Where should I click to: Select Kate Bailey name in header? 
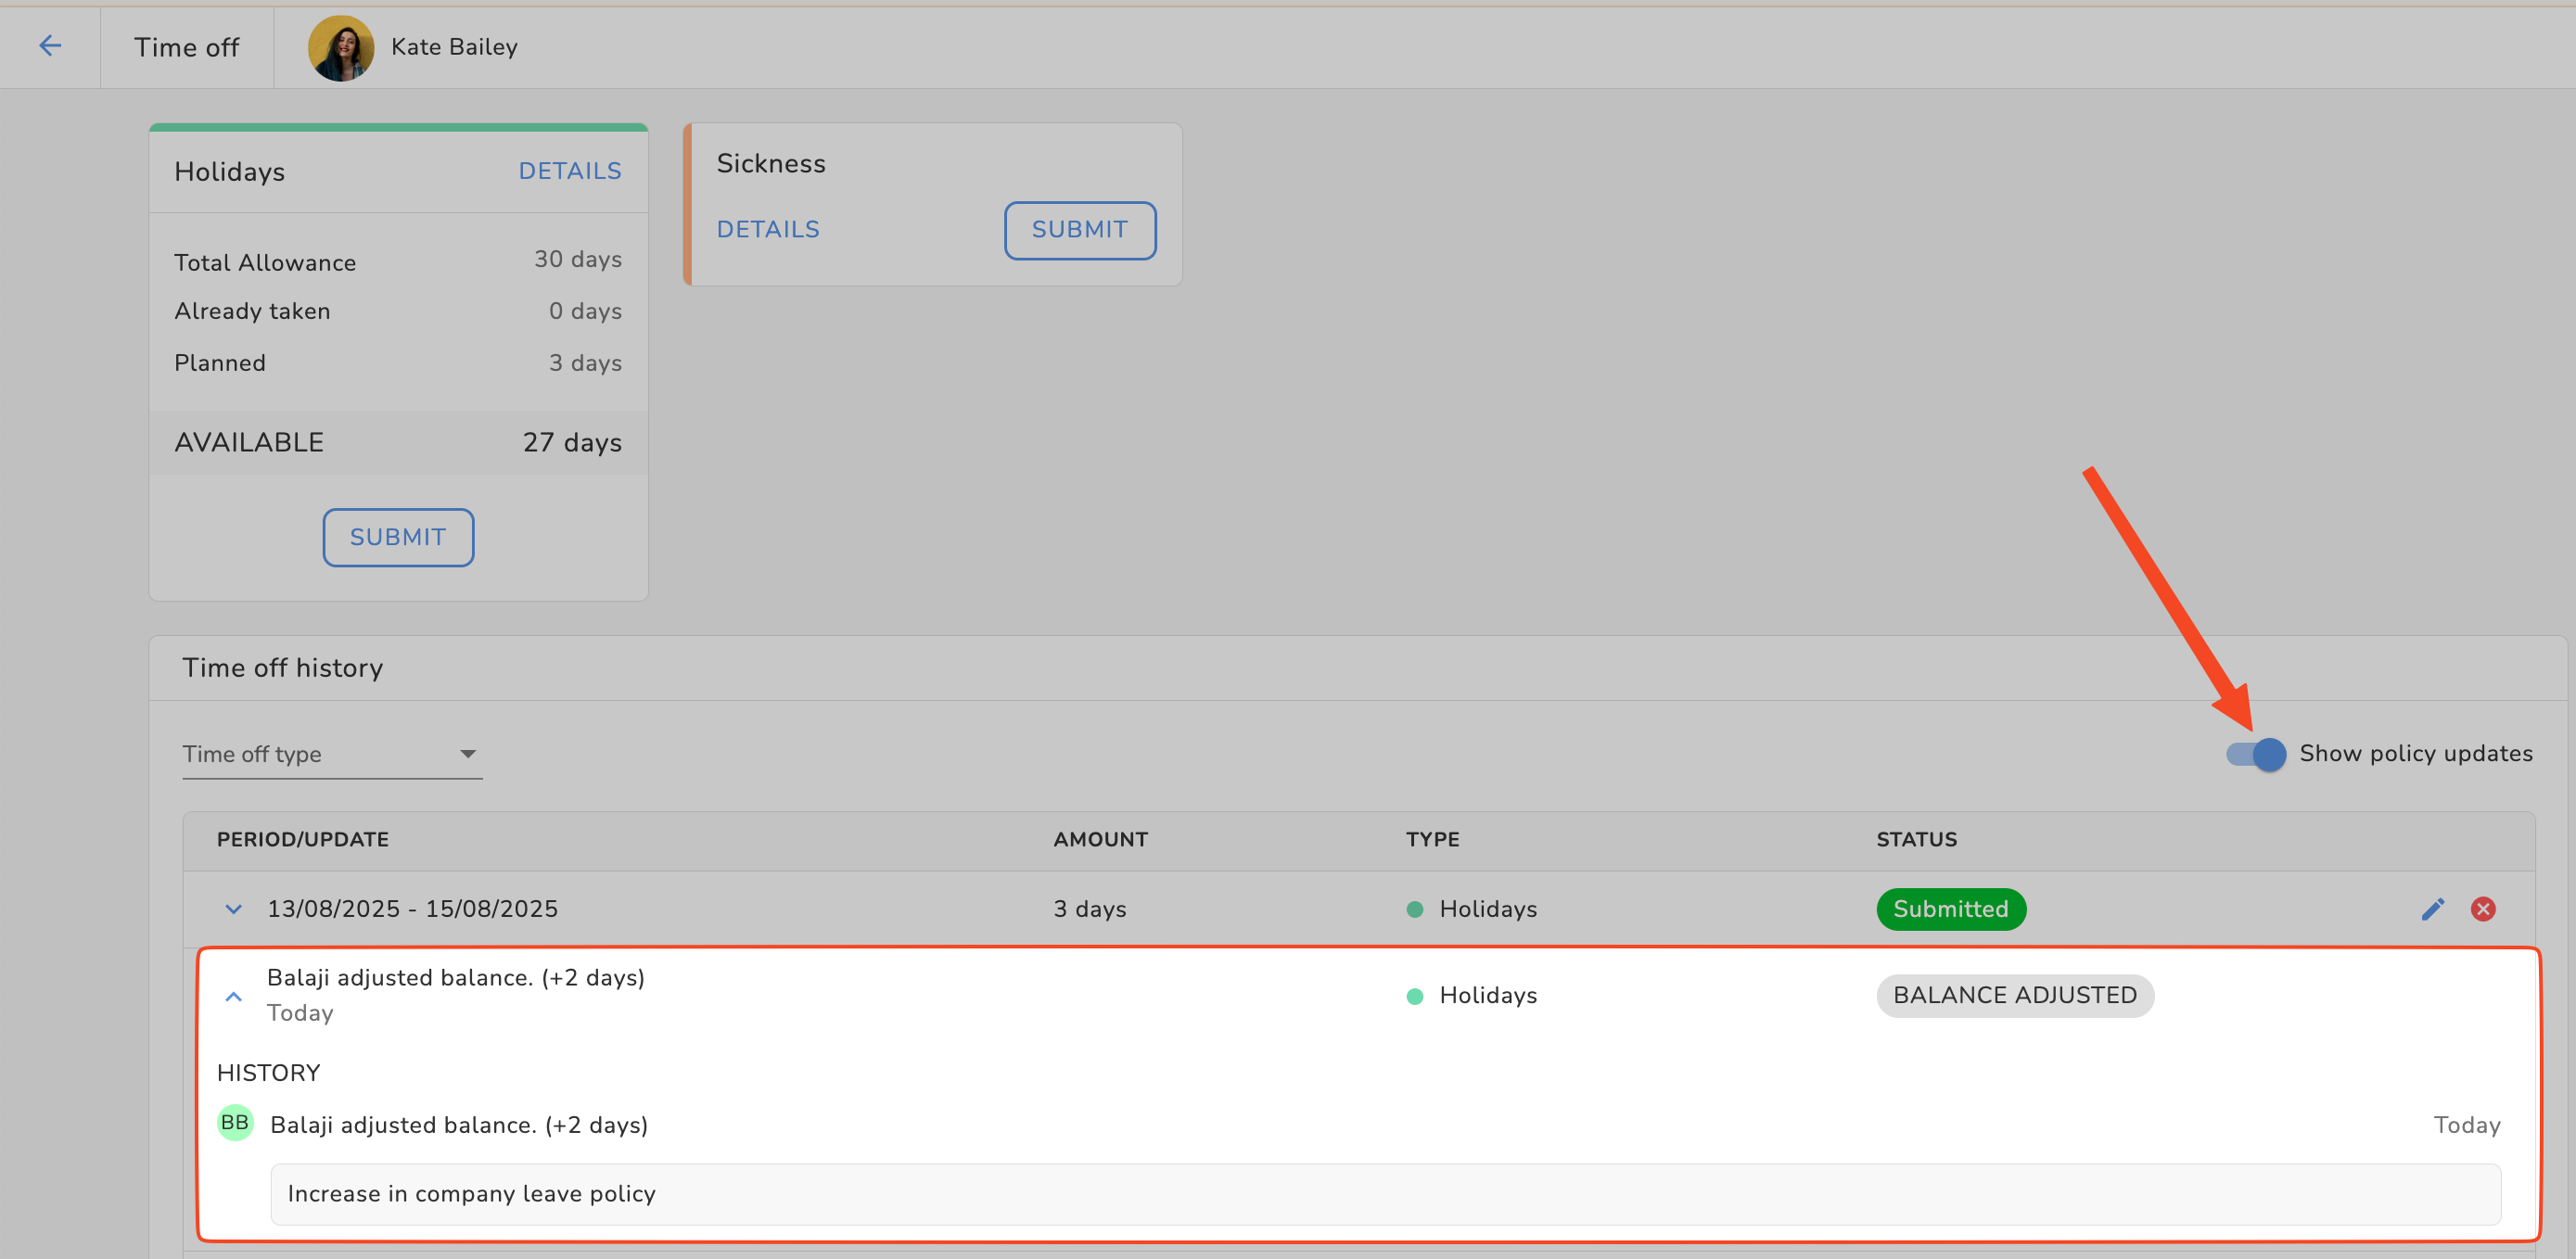[454, 47]
